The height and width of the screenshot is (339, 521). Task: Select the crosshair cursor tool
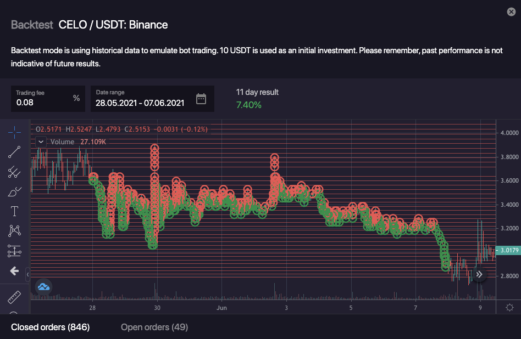(x=15, y=132)
